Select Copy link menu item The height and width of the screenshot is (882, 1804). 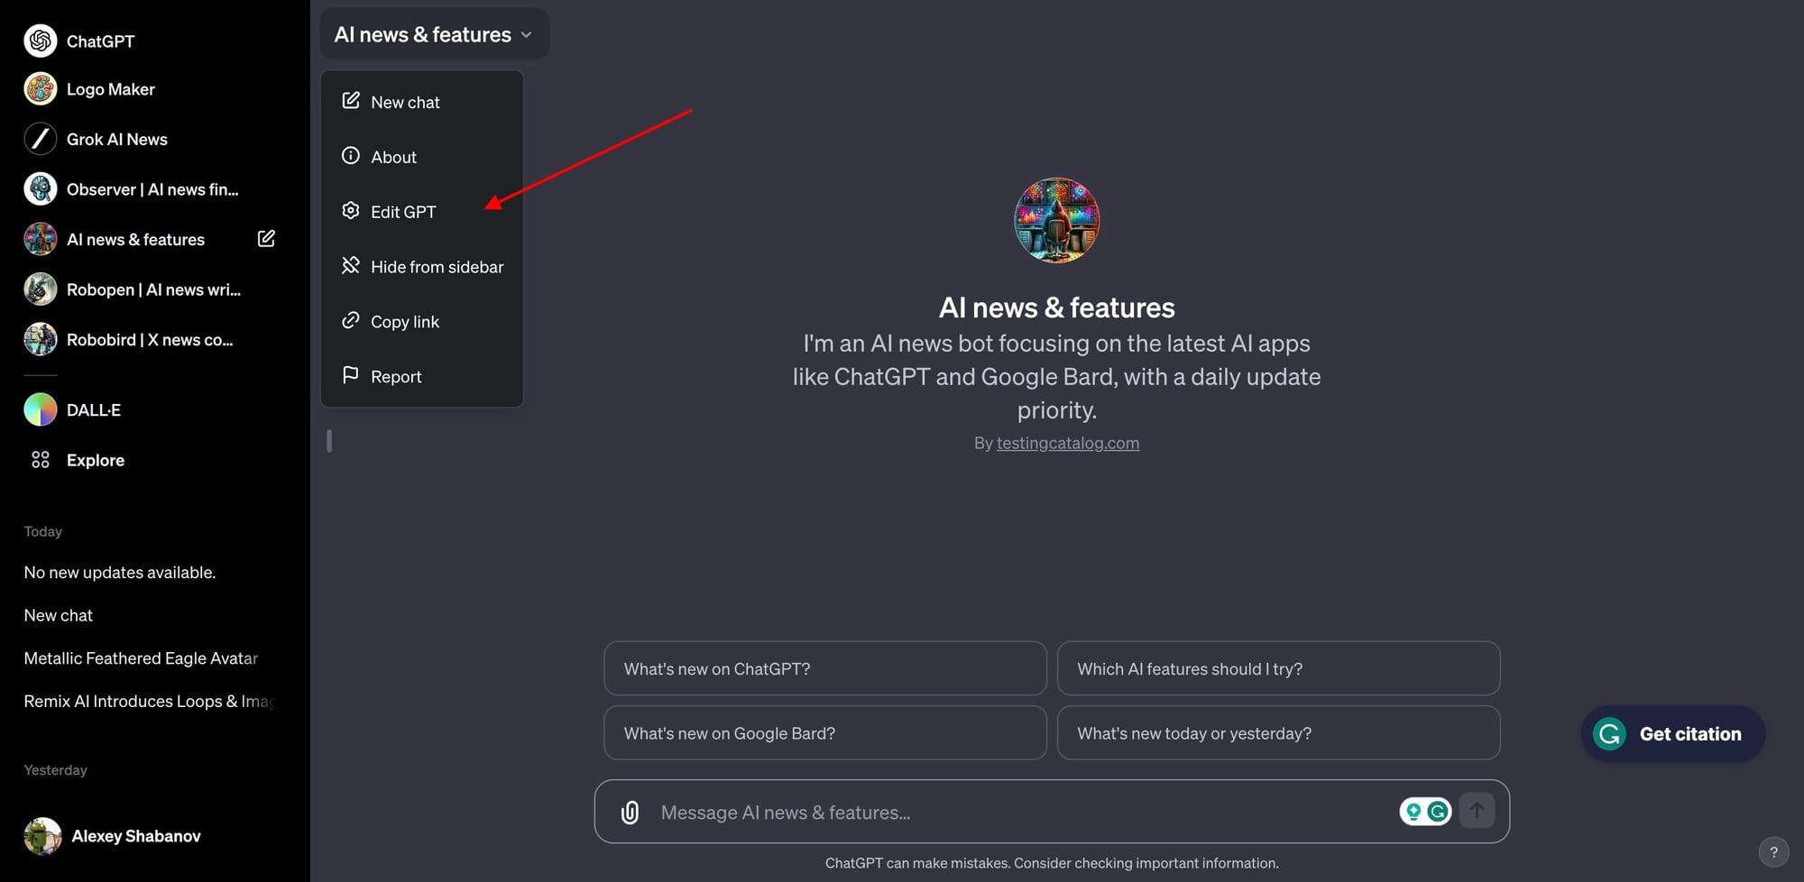[422, 322]
